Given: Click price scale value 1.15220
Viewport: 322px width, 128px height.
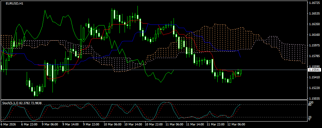Looking at the screenshot, I should [315, 88].
